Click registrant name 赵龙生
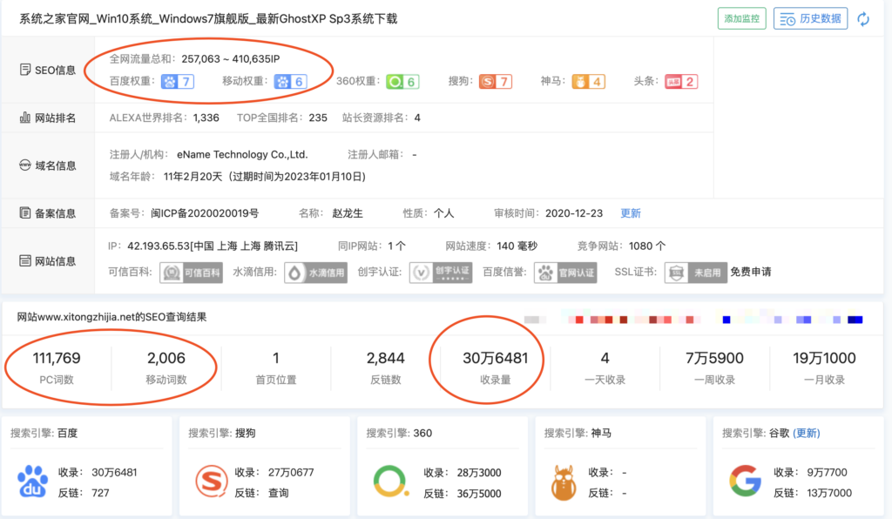892x519 pixels. [348, 213]
